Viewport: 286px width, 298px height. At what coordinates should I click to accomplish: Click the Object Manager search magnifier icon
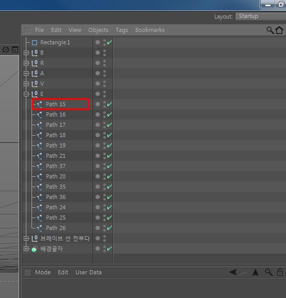pos(270,30)
